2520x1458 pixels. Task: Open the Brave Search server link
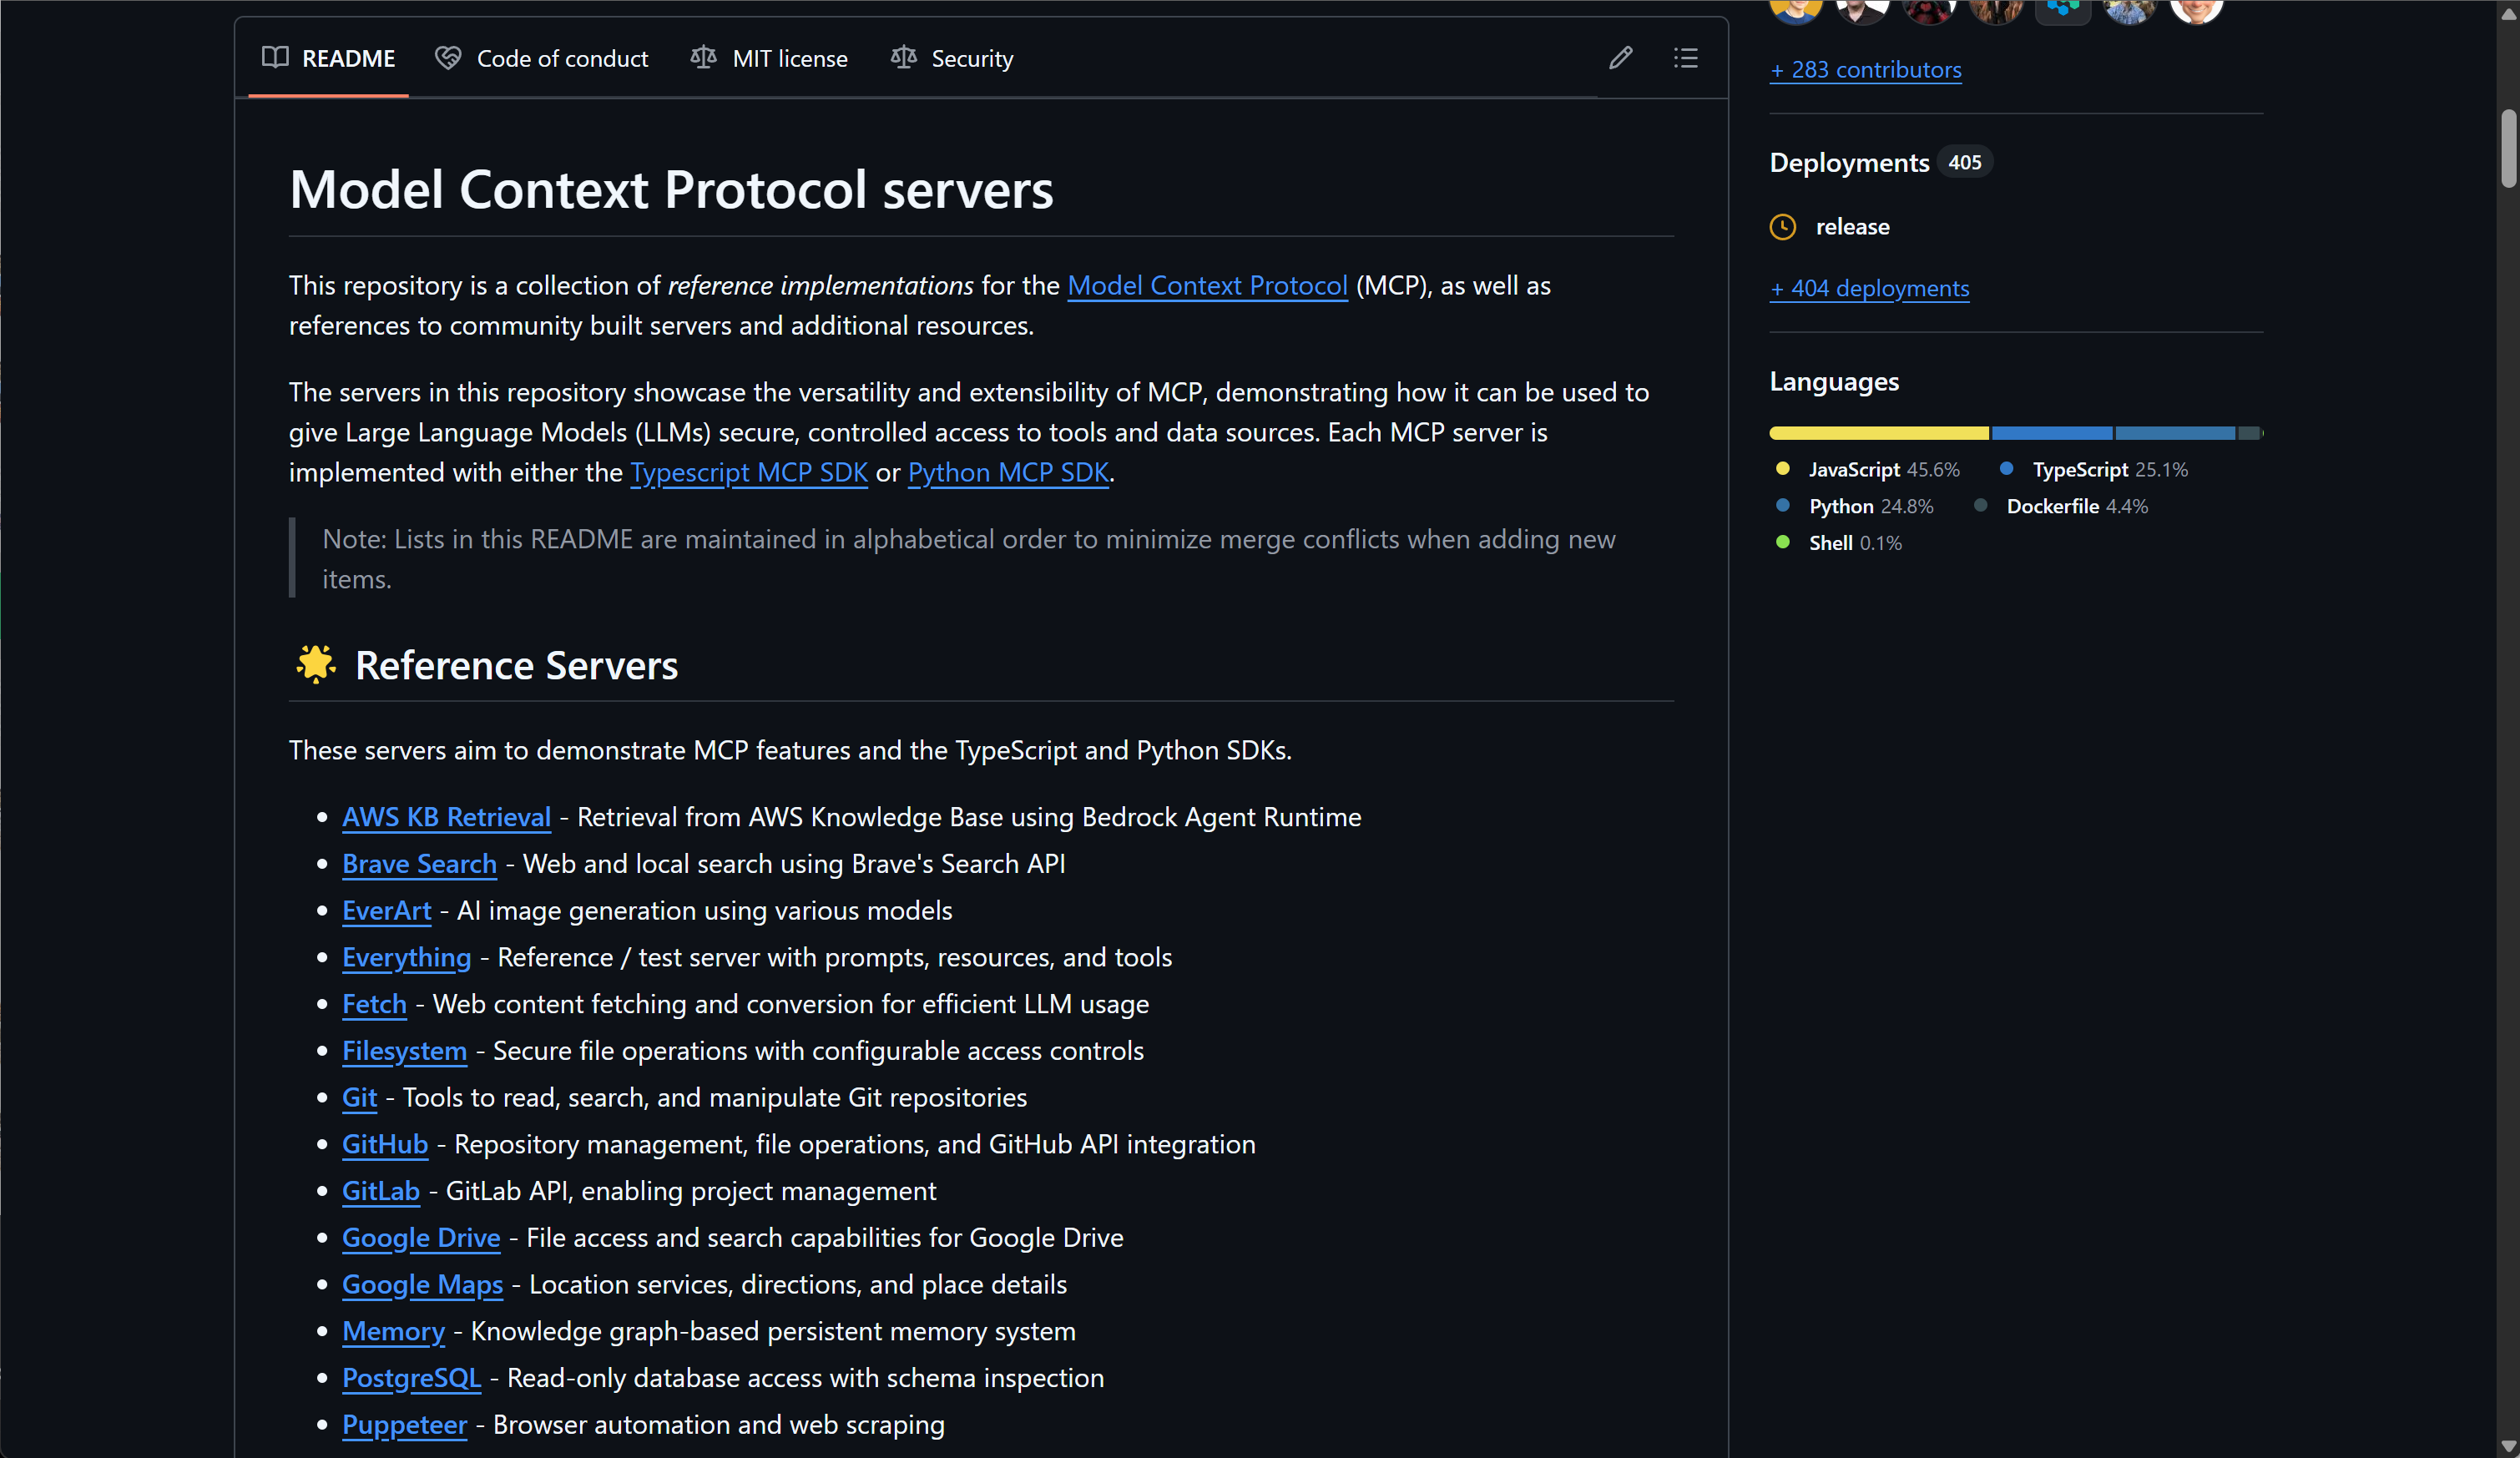click(419, 864)
